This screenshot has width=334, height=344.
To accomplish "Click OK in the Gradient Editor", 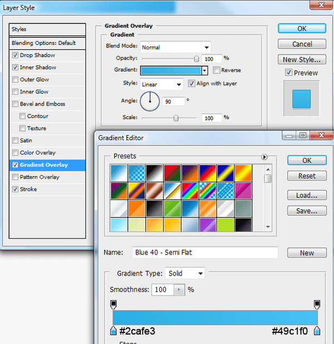I will coord(307,161).
